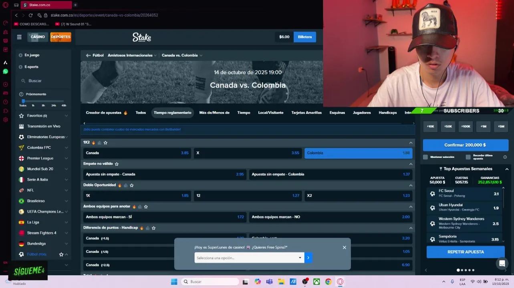The image size is (514, 288).
Task: Click the soccer ball icon for FC Seoul
Action: (x=432, y=194)
